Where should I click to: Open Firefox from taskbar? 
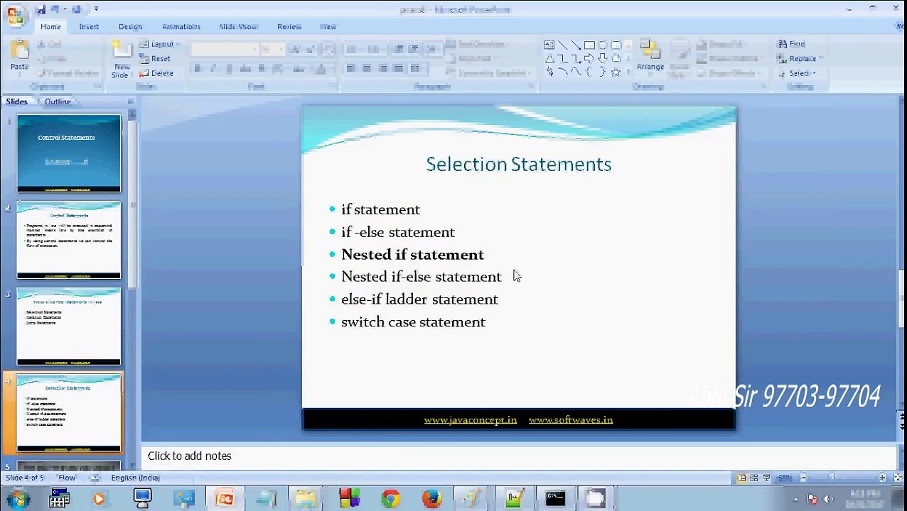(431, 499)
